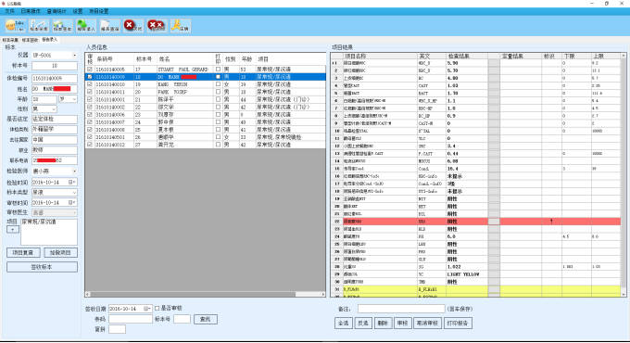Toggle print checkbox for specimen 22 row
Image resolution: width=630 pixels, height=343 pixels.
[x=218, y=107]
